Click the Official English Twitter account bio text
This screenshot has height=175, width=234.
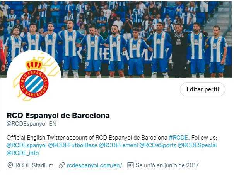87,138
